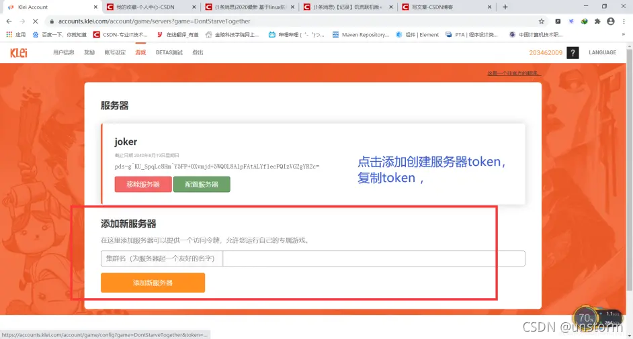Click the address bar URL

(154, 21)
